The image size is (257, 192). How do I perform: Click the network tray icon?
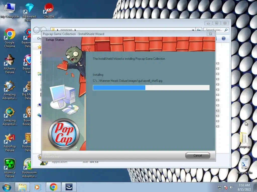pos(219,187)
